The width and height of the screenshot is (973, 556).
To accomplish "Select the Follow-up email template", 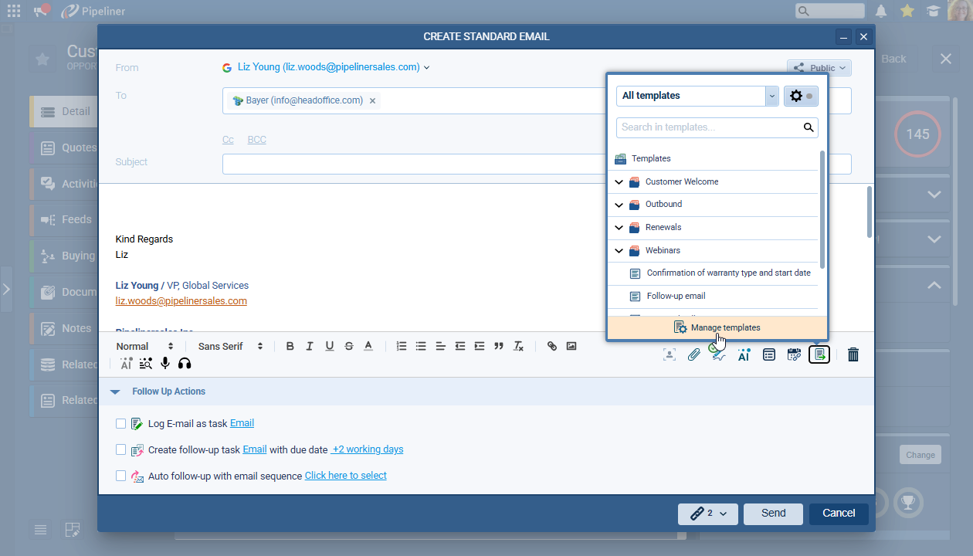I will click(676, 296).
